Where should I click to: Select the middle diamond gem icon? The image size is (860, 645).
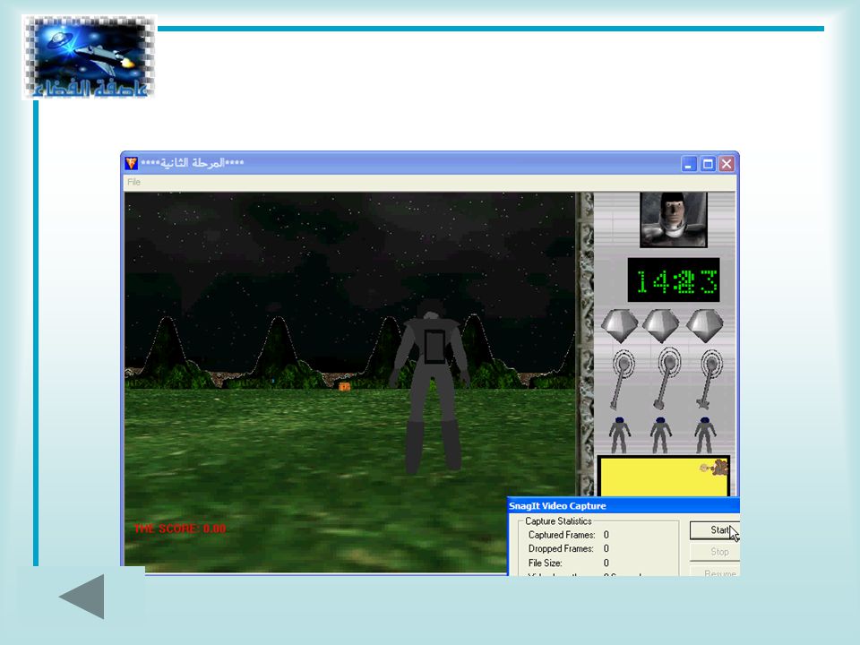[x=661, y=325]
